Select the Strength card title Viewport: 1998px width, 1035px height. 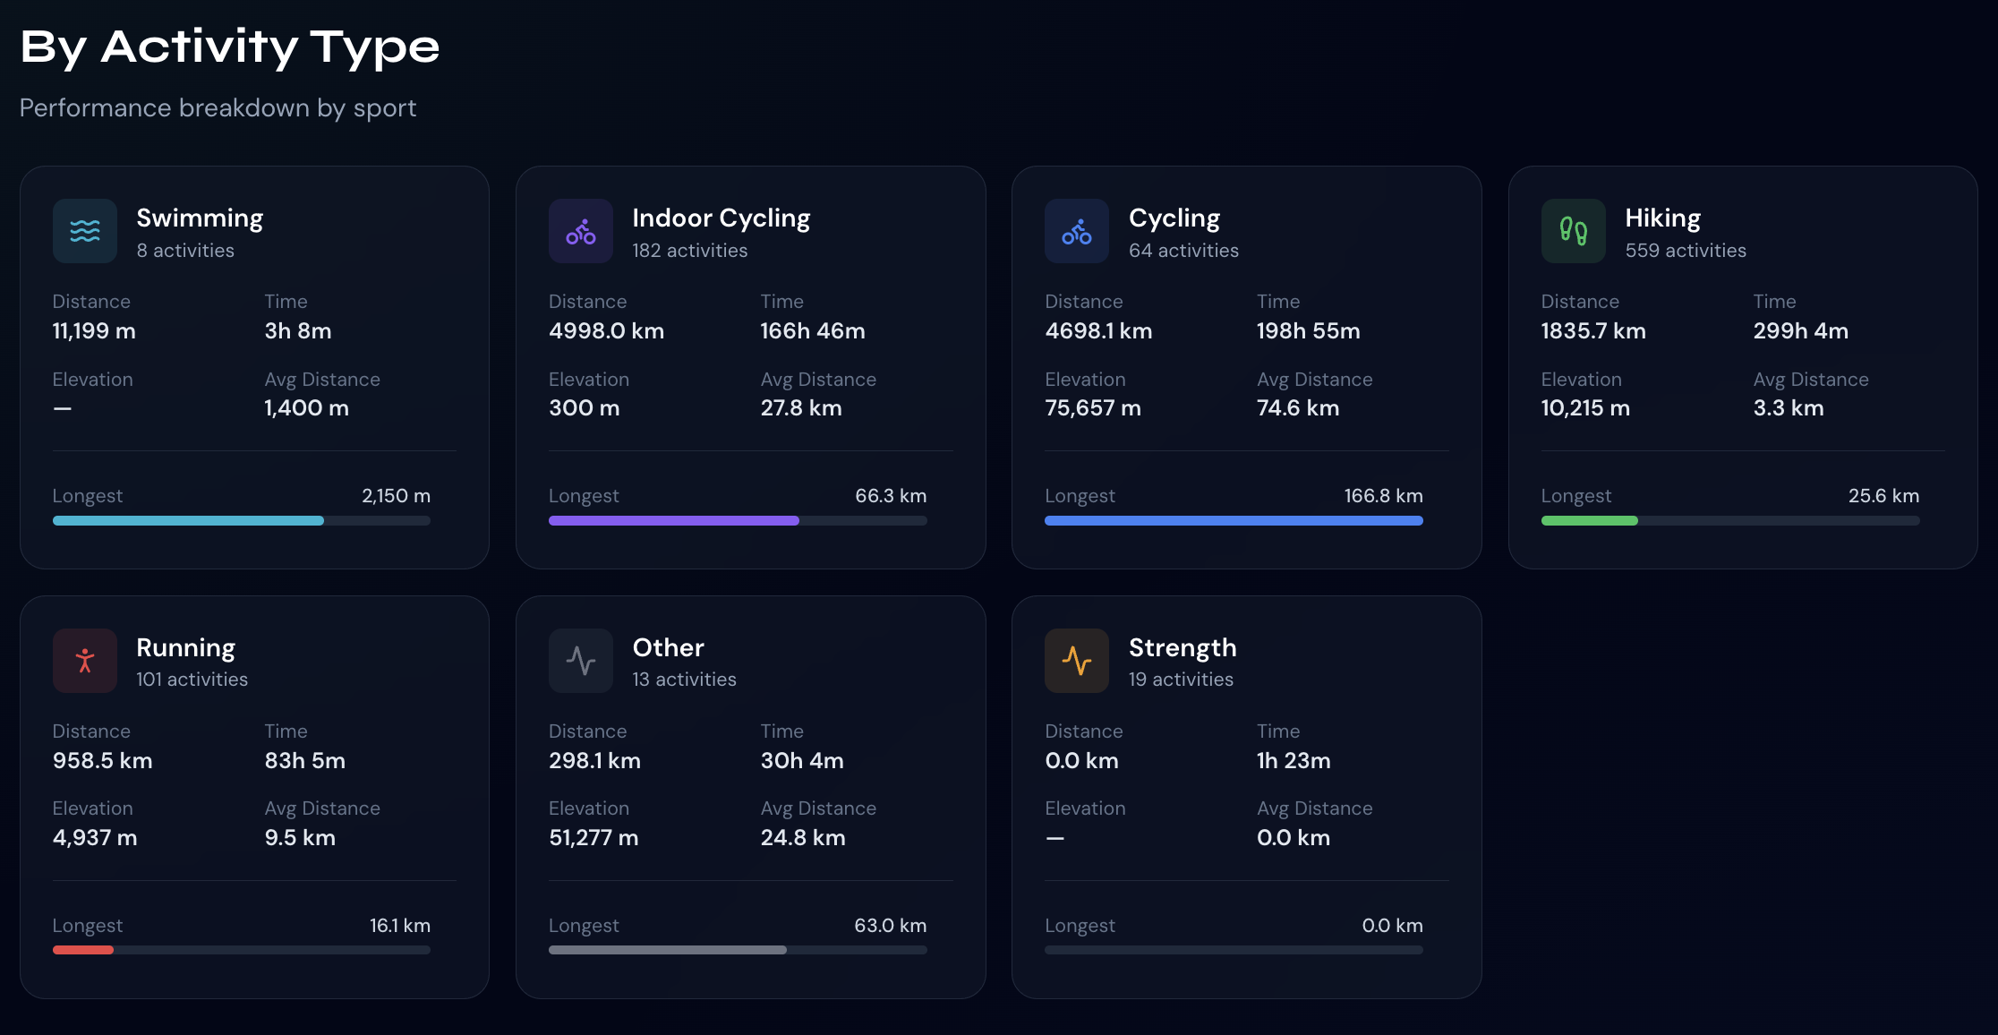tap(1182, 647)
